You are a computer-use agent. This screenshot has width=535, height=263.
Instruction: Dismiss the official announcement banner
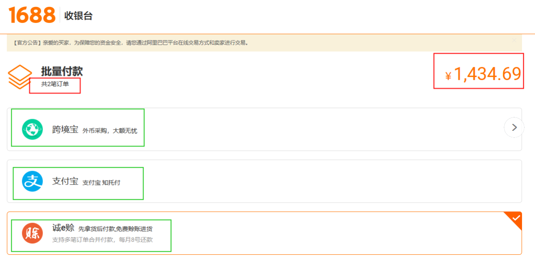point(514,41)
